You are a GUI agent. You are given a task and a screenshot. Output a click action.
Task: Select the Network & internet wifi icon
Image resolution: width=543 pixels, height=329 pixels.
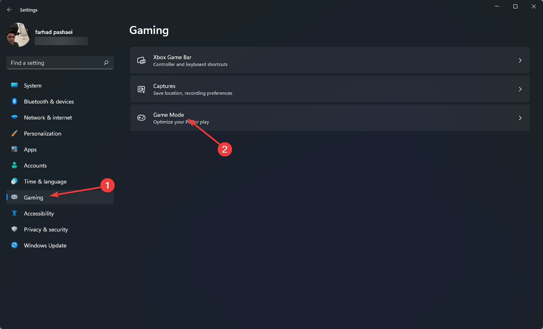click(x=14, y=118)
